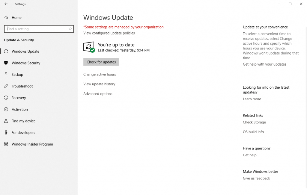
Task: Open View configured update policies link
Action: coord(109,33)
